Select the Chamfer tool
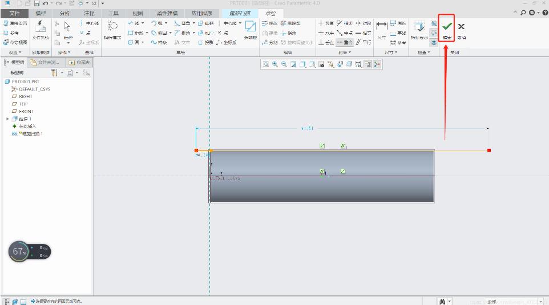549x305 pixels. (182, 33)
